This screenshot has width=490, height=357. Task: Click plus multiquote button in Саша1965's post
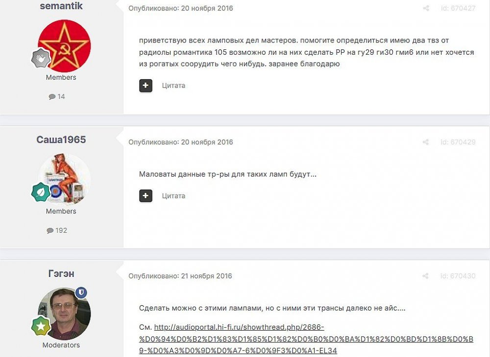pyautogui.click(x=146, y=196)
